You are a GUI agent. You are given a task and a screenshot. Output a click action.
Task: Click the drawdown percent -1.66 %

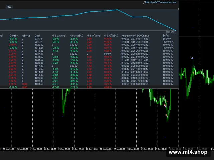[74, 60]
